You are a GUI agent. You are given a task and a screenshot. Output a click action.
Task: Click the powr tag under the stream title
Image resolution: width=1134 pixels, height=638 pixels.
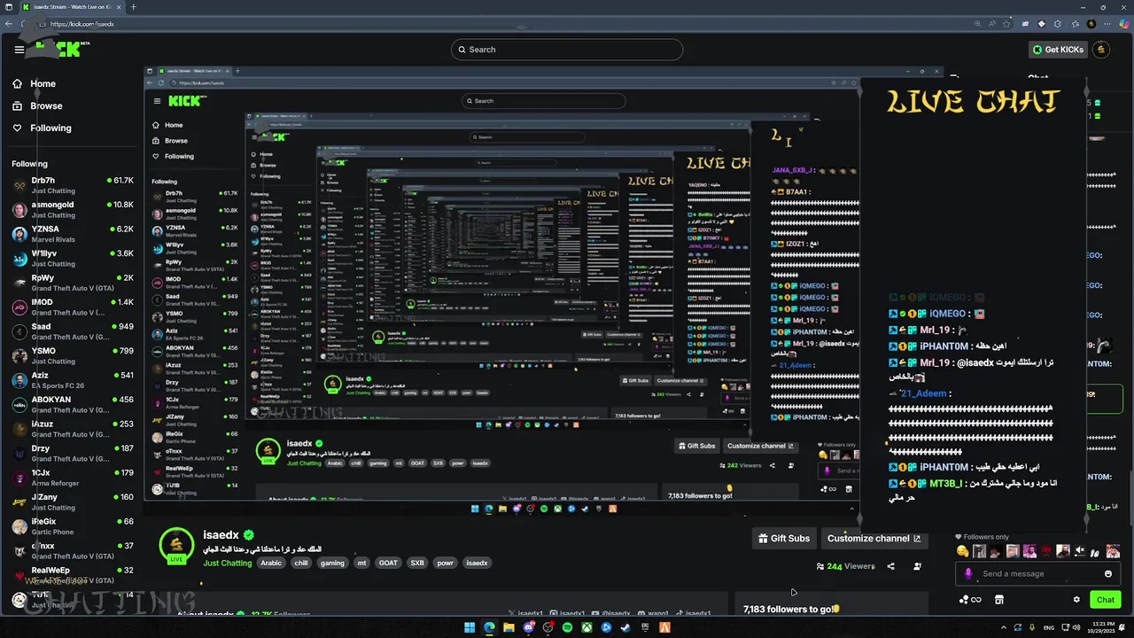445,563
